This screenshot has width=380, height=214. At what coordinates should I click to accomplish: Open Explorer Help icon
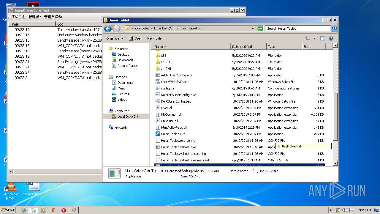331,38
